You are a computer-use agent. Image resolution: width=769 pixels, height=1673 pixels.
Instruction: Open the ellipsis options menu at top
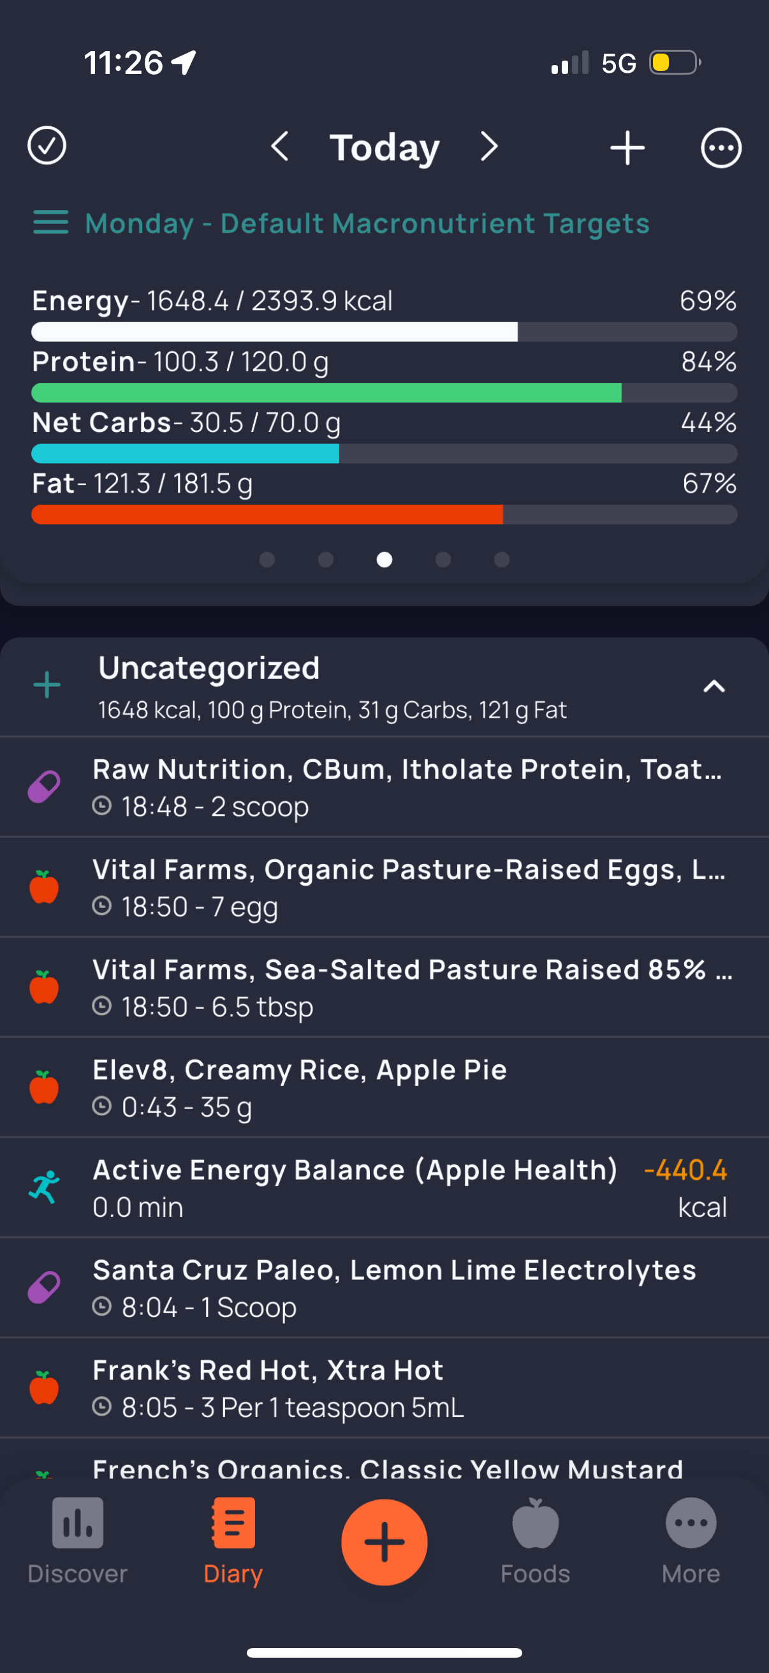721,148
